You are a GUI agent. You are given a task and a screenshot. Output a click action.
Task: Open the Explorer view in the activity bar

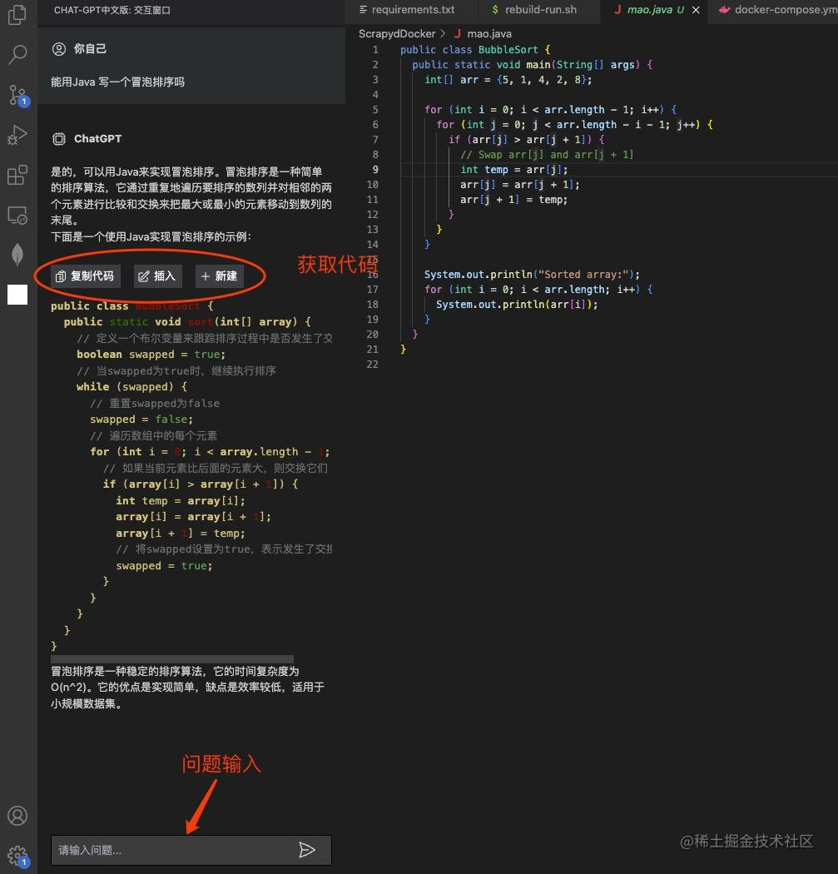pos(17,14)
